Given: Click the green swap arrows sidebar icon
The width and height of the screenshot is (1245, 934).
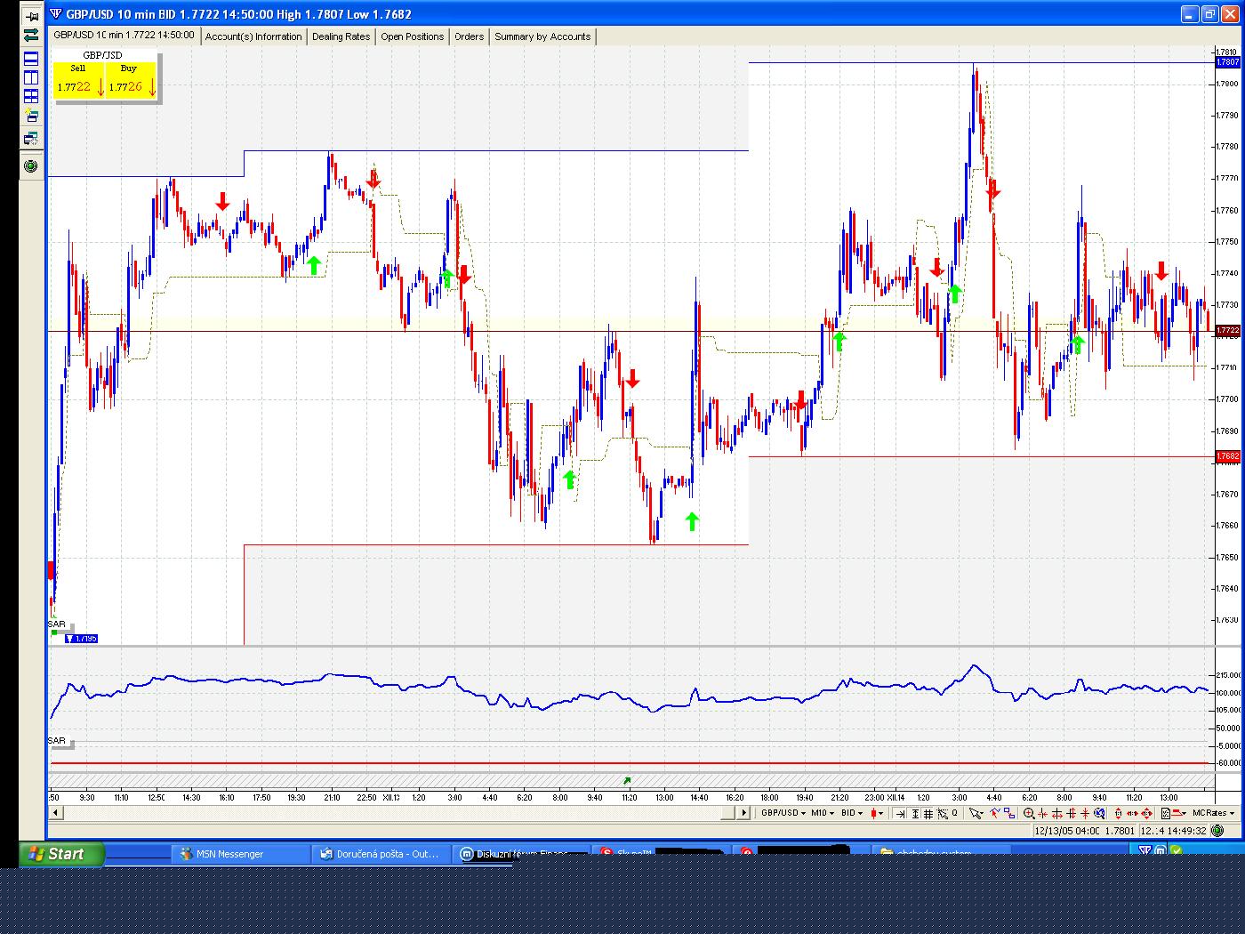Looking at the screenshot, I should click(x=31, y=35).
